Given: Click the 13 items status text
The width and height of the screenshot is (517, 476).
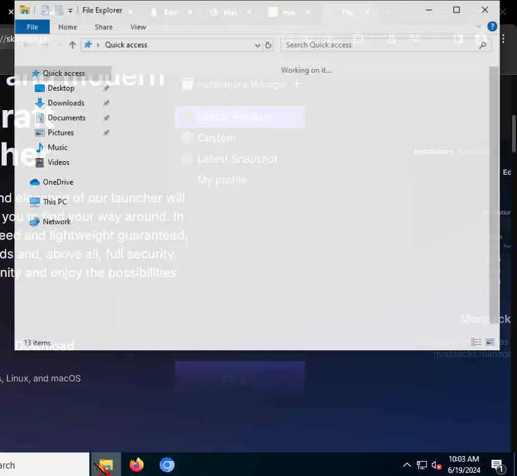Looking at the screenshot, I should [x=37, y=343].
